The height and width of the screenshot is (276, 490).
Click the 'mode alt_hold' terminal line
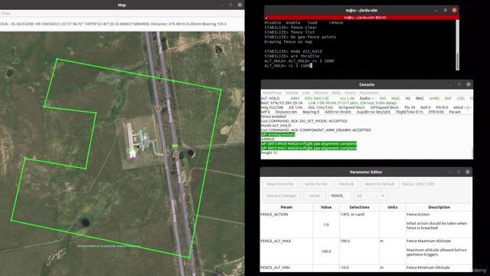coord(293,51)
